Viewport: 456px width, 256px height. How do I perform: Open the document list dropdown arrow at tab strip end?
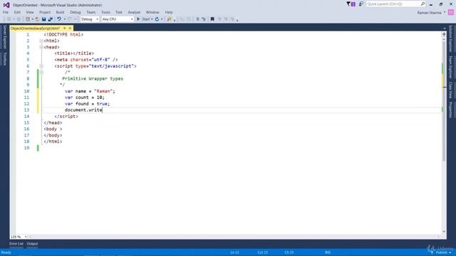pos(444,28)
